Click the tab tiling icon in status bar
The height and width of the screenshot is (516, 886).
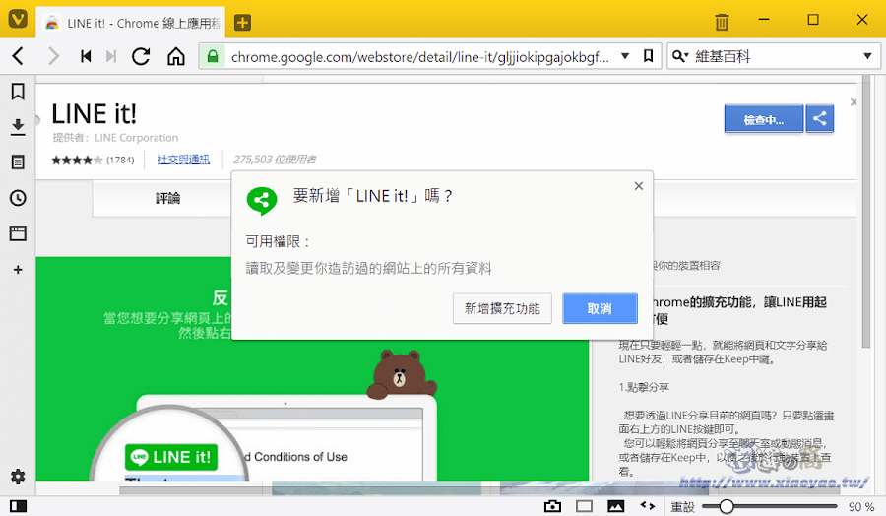(584, 506)
